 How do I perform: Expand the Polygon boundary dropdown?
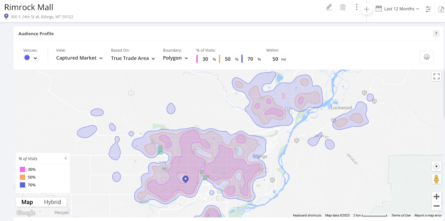coord(175,58)
